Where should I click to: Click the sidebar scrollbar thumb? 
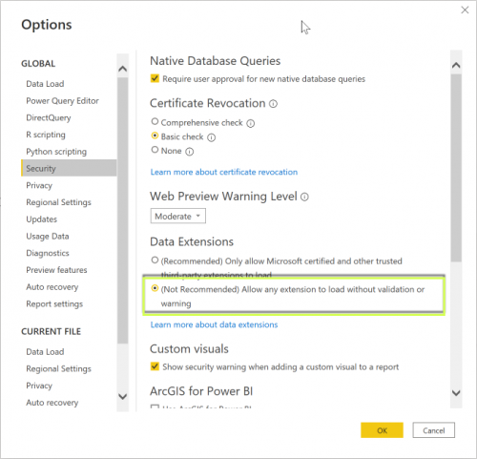coord(122,210)
